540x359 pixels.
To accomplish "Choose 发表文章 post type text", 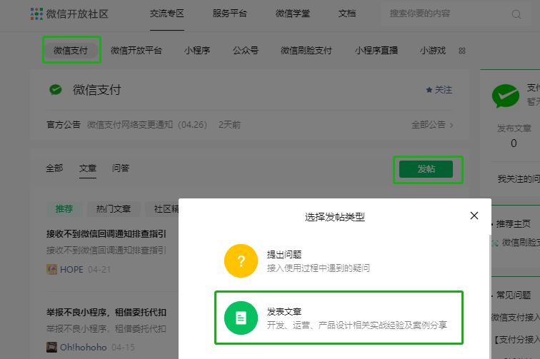I will [x=284, y=312].
